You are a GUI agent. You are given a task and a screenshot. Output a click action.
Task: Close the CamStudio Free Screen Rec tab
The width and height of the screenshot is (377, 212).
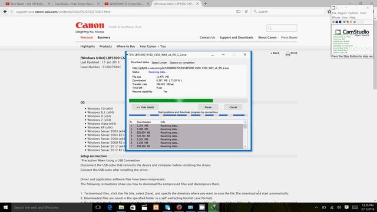[x=98, y=4]
